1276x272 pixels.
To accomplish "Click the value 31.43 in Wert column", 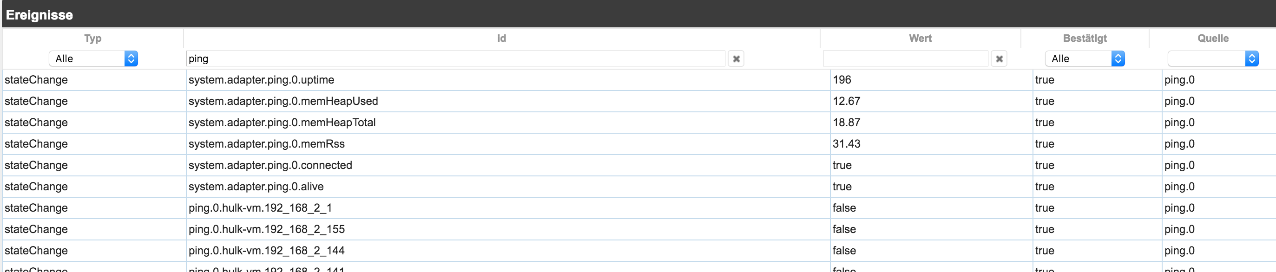I will coord(846,144).
